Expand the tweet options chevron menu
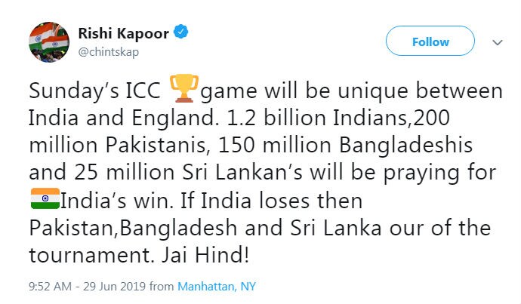This screenshot has width=521, height=304. (x=497, y=42)
